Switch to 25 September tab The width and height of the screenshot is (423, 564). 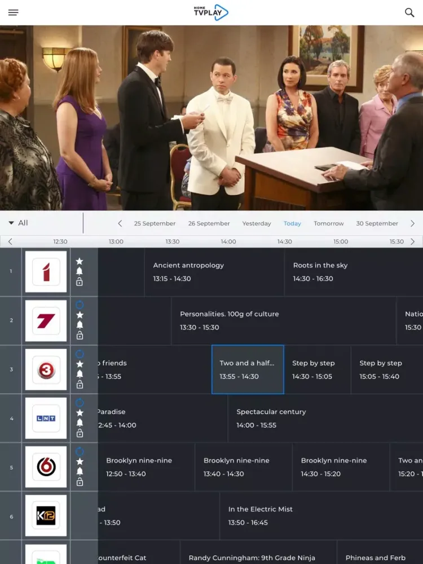click(x=155, y=223)
